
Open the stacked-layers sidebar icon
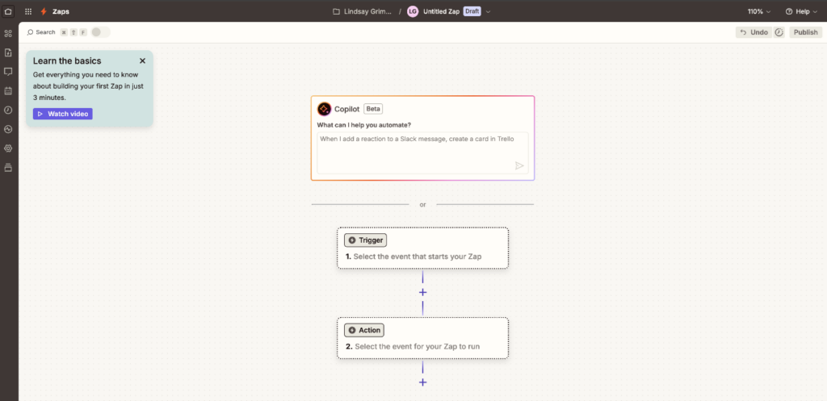click(8, 168)
